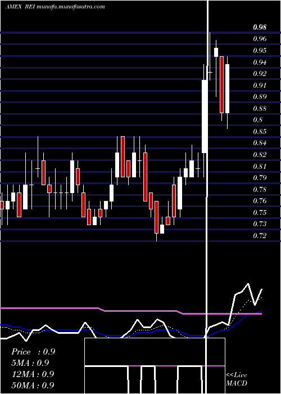281x394 pixels.
Task: Click the tall white breakout candlestick
Action: (205, 117)
